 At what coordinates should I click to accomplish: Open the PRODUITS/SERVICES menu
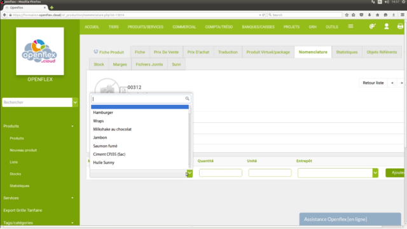point(146,27)
